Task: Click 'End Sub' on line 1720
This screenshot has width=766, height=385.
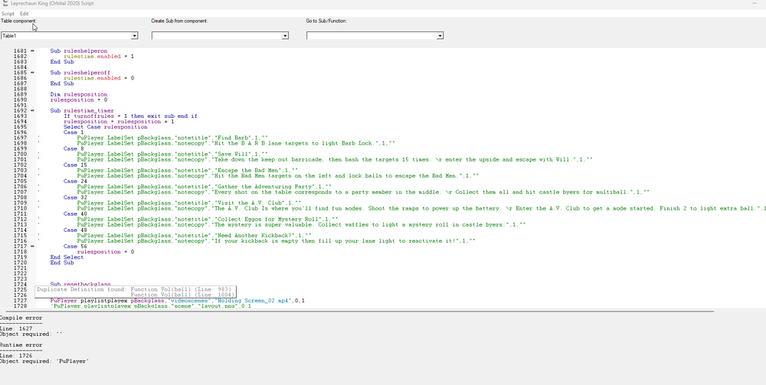Action: pyautogui.click(x=61, y=263)
